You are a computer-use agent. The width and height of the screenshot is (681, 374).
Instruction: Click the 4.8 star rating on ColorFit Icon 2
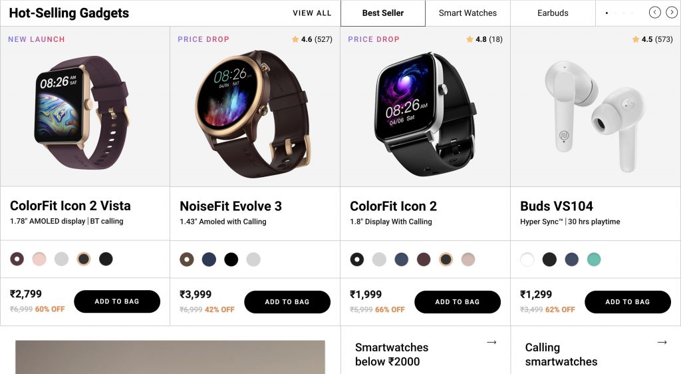point(485,39)
